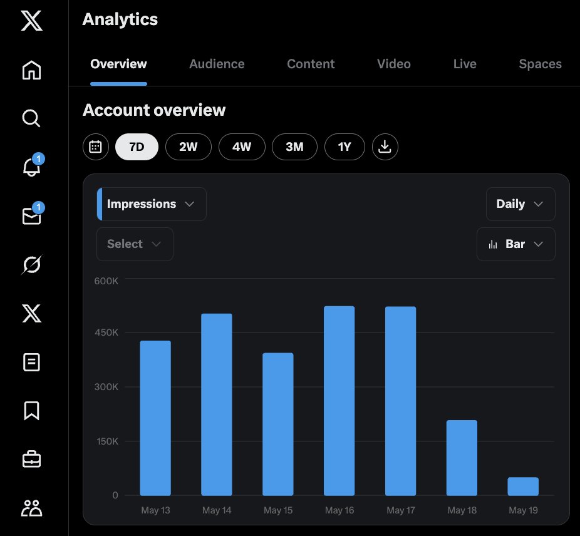The image size is (580, 536).
Task: Open the calendar date range picker
Action: [x=96, y=147]
